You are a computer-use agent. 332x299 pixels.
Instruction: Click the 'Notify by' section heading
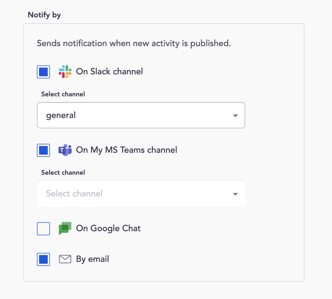click(x=44, y=15)
